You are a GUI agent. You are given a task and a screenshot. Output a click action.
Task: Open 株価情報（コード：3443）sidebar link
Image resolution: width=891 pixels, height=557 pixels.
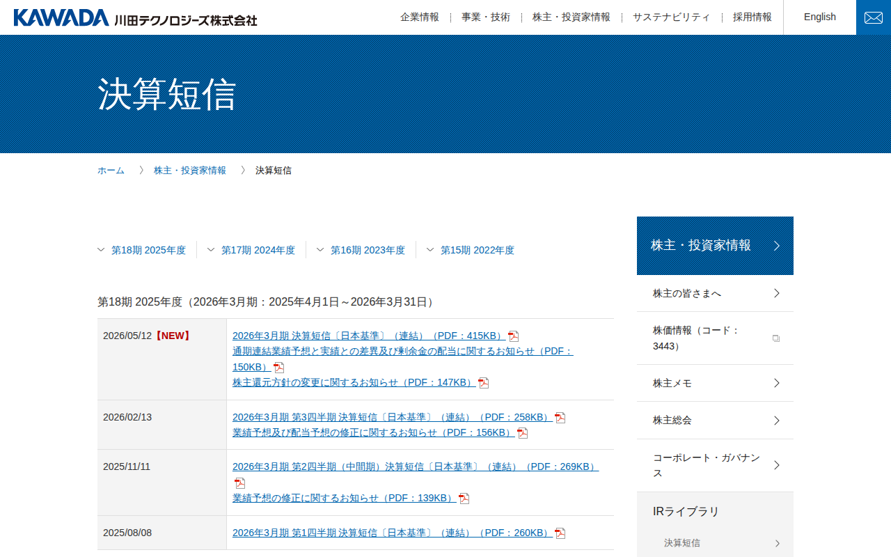[x=715, y=338]
